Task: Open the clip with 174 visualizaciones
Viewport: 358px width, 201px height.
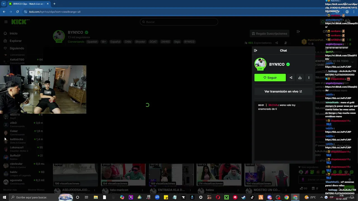Action: coord(219,174)
